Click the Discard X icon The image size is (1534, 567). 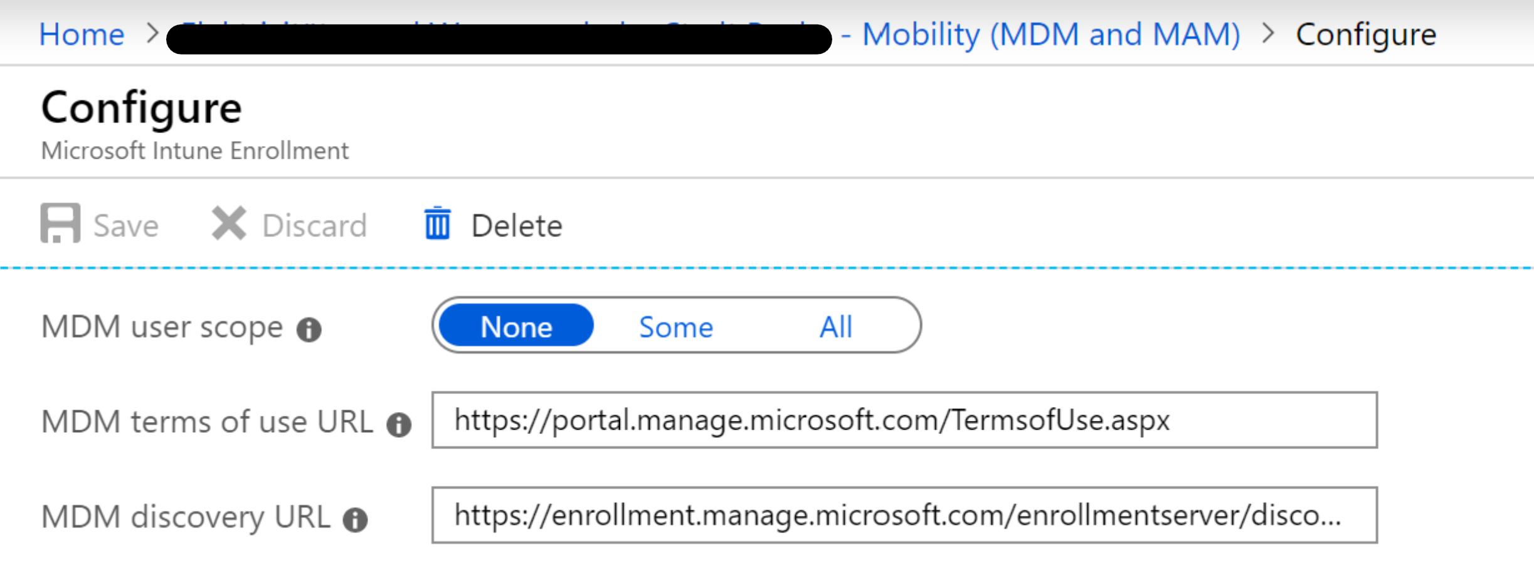[x=229, y=223]
